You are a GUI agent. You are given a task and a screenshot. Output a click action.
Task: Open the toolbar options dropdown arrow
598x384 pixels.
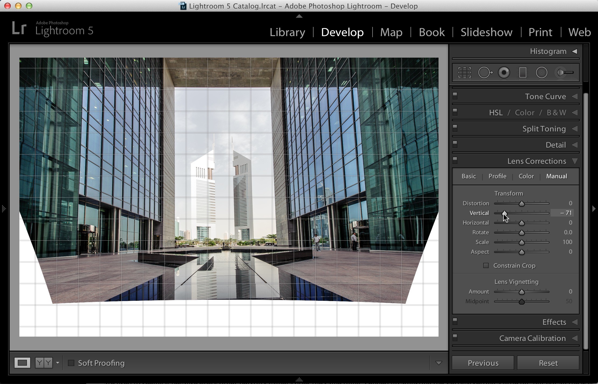coord(439,363)
